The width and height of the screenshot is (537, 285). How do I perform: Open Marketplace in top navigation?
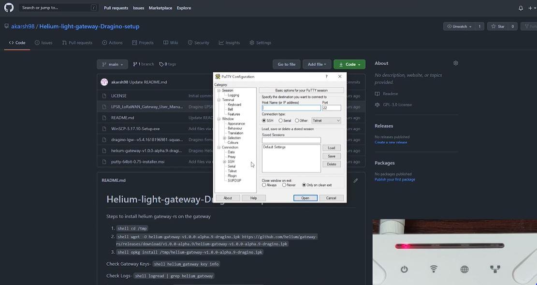(x=160, y=8)
